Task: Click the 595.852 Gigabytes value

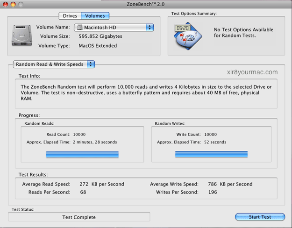Action: coord(100,36)
